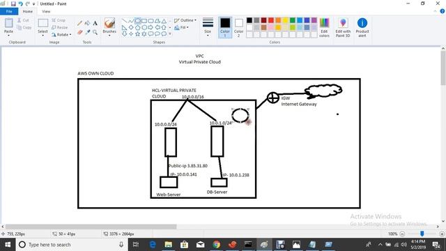
Task: Open the File menu
Action: (9, 11)
